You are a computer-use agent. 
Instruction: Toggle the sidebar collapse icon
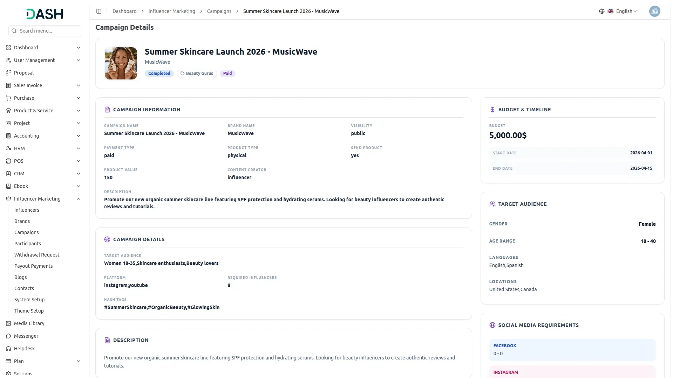coord(99,11)
